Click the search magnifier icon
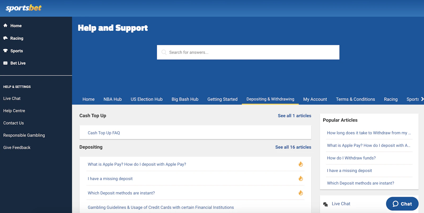This screenshot has width=424, height=213. [164, 52]
